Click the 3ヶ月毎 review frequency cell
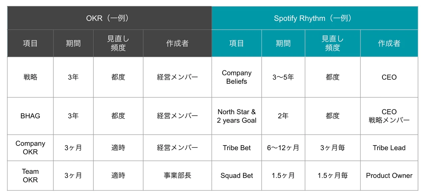Viewport: 426px width, 196px height. point(332,148)
